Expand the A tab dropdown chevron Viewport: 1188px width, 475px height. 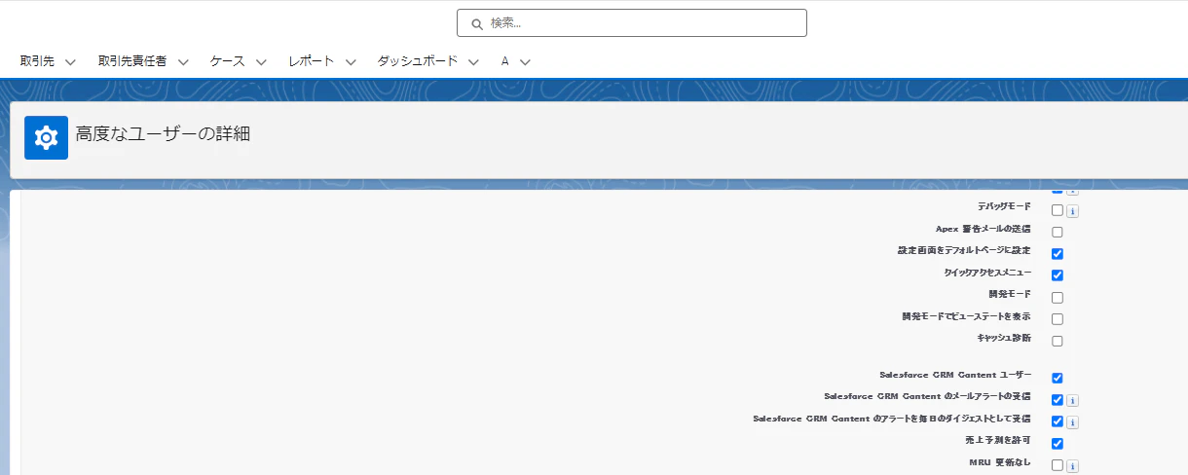(525, 61)
